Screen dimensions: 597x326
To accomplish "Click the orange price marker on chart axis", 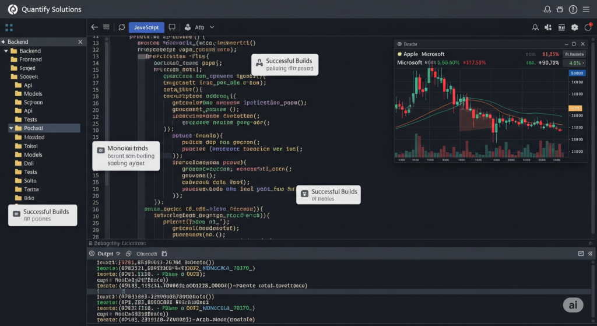I will click(575, 108).
